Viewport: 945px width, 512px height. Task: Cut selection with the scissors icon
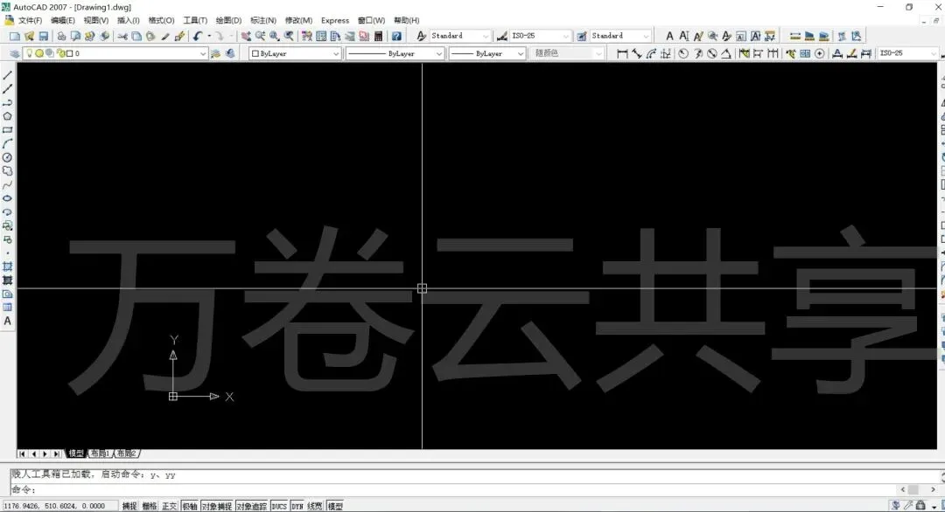(x=122, y=36)
